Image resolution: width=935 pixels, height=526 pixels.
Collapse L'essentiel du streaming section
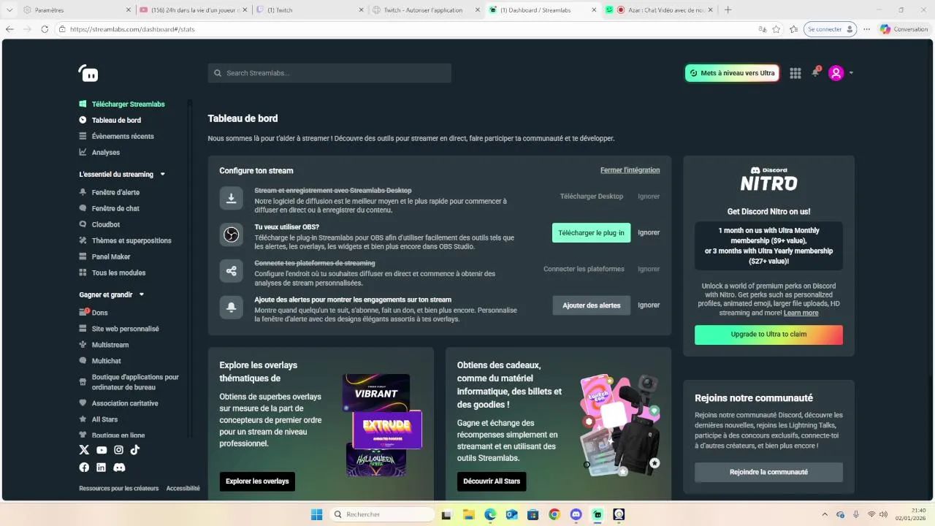tap(163, 175)
